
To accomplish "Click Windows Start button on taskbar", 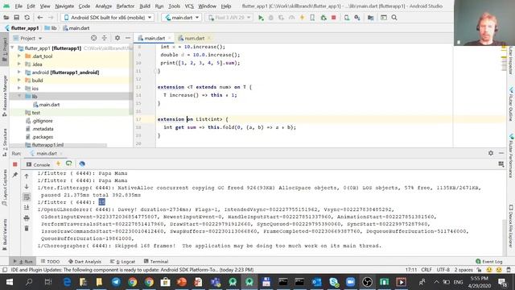I will 9,282.
